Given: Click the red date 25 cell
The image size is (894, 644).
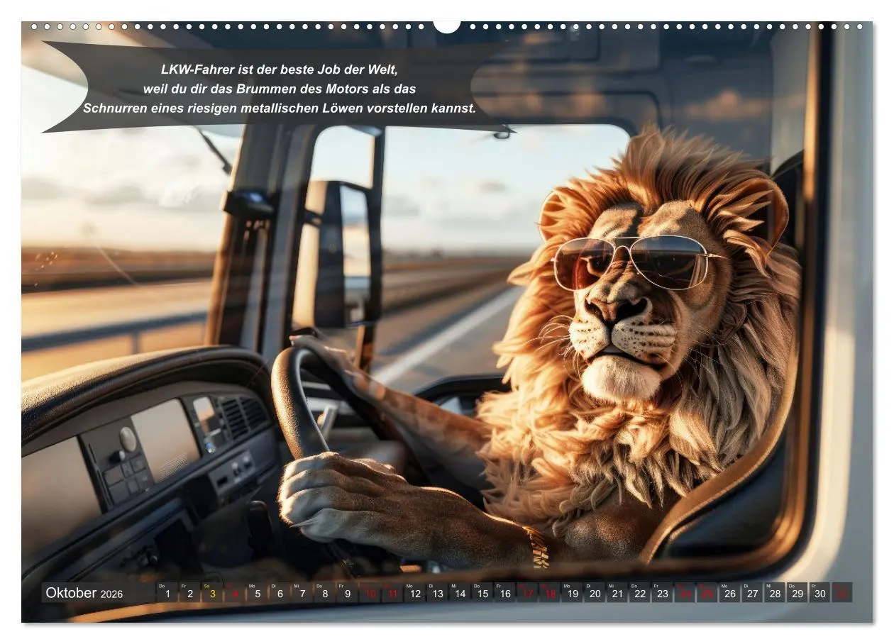Looking at the screenshot, I should click(707, 594).
